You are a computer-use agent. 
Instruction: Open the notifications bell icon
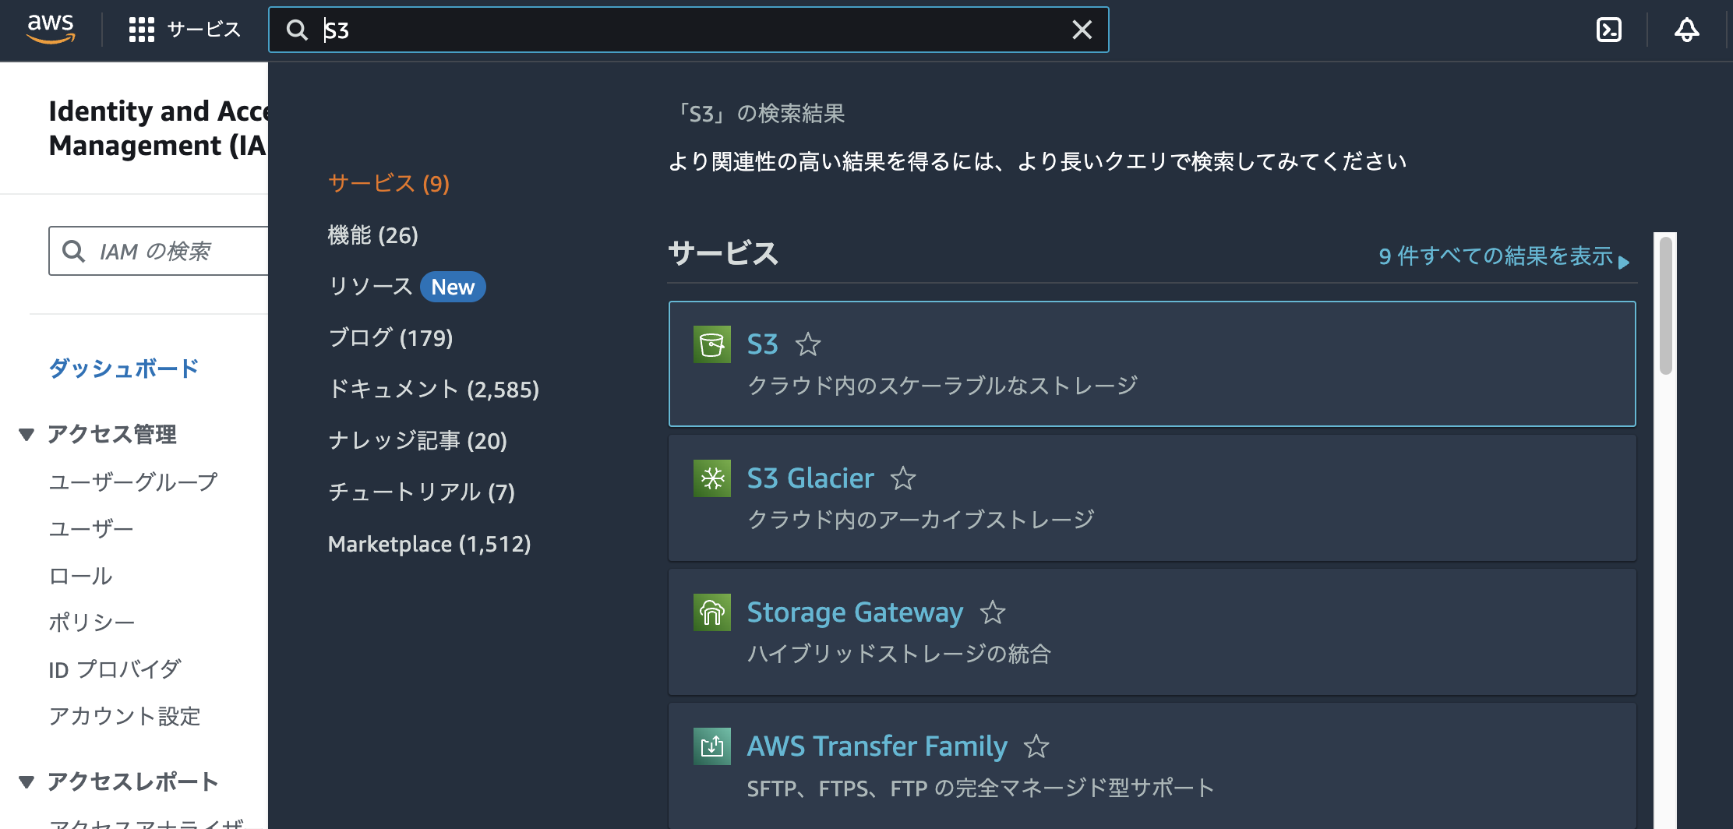(x=1686, y=30)
